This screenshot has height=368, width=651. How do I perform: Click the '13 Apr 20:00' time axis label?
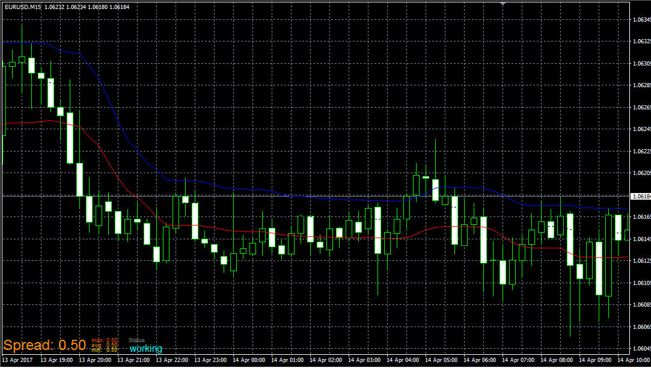[x=95, y=360]
